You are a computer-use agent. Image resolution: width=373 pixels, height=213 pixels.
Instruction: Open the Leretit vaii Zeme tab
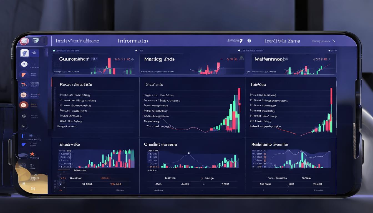tap(282, 41)
